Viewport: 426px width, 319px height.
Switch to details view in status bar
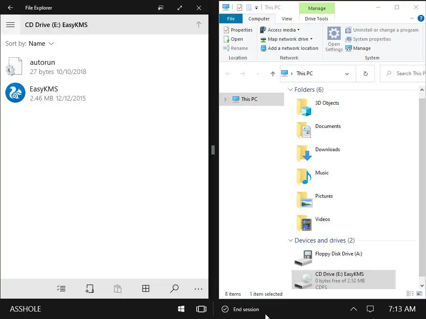pos(410,294)
